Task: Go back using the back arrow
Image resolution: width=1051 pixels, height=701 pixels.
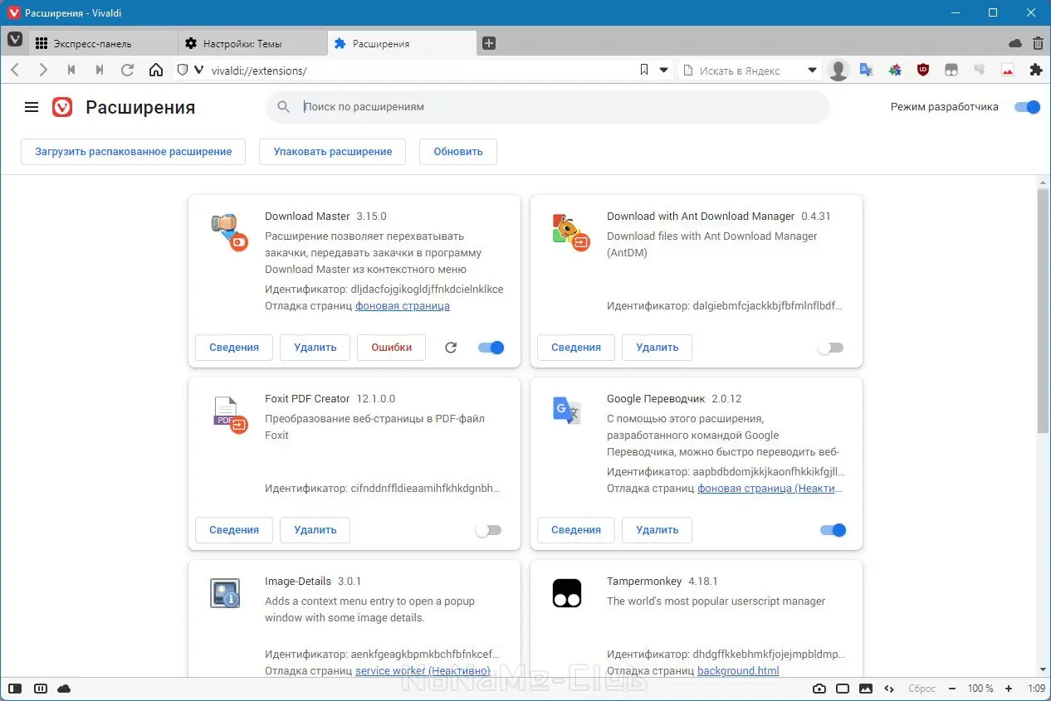Action: pos(15,71)
